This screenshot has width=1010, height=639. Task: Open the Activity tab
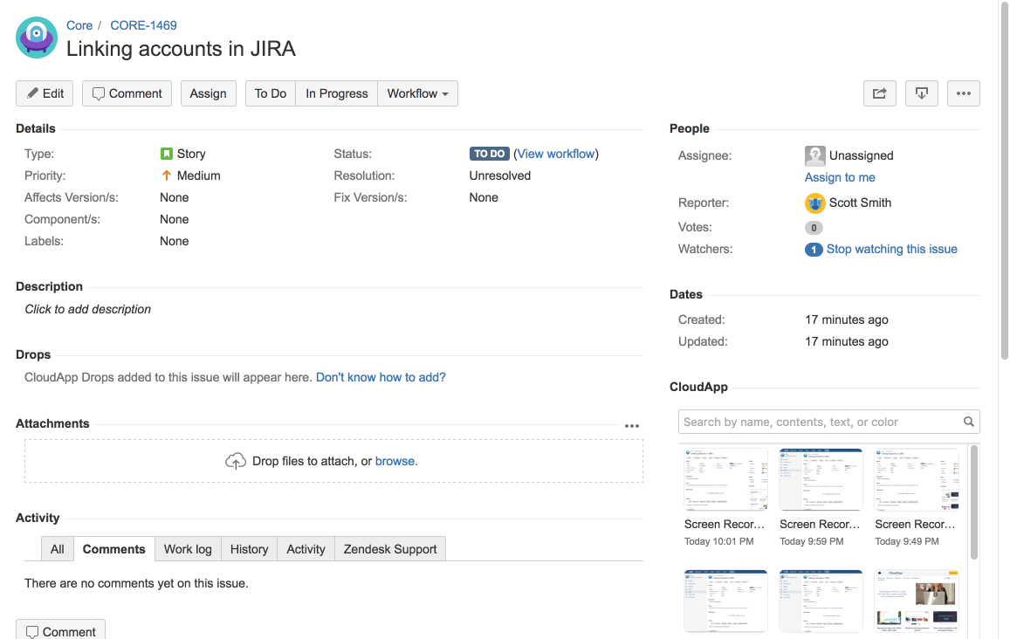click(306, 549)
